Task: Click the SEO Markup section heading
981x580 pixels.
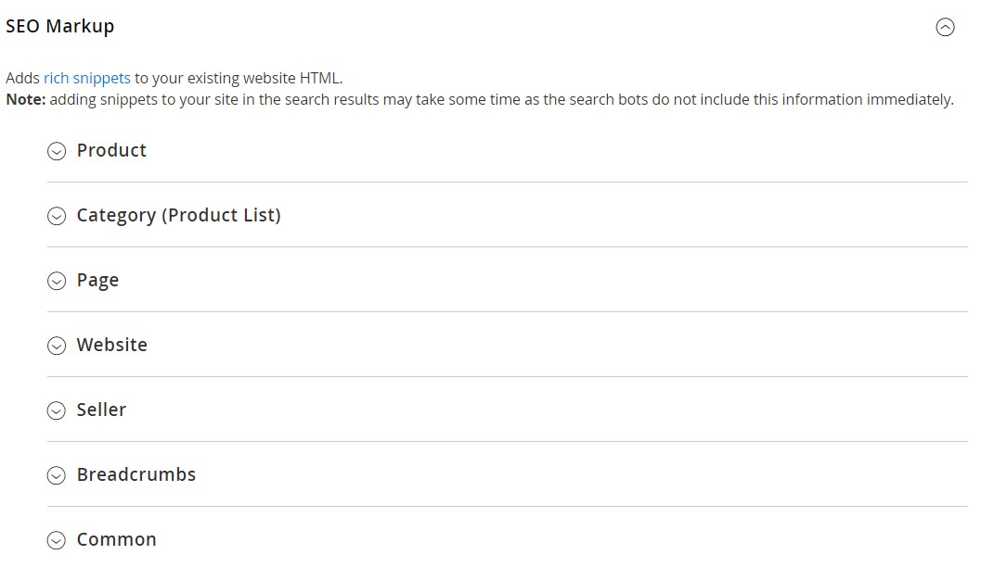Action: click(60, 26)
